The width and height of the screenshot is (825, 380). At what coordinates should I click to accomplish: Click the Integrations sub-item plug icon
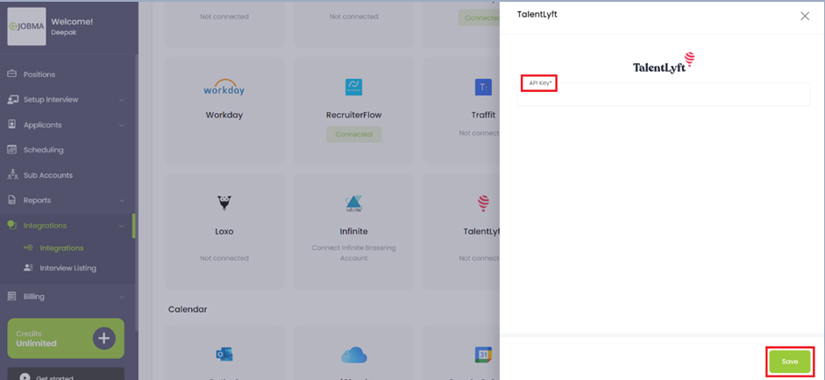point(29,248)
